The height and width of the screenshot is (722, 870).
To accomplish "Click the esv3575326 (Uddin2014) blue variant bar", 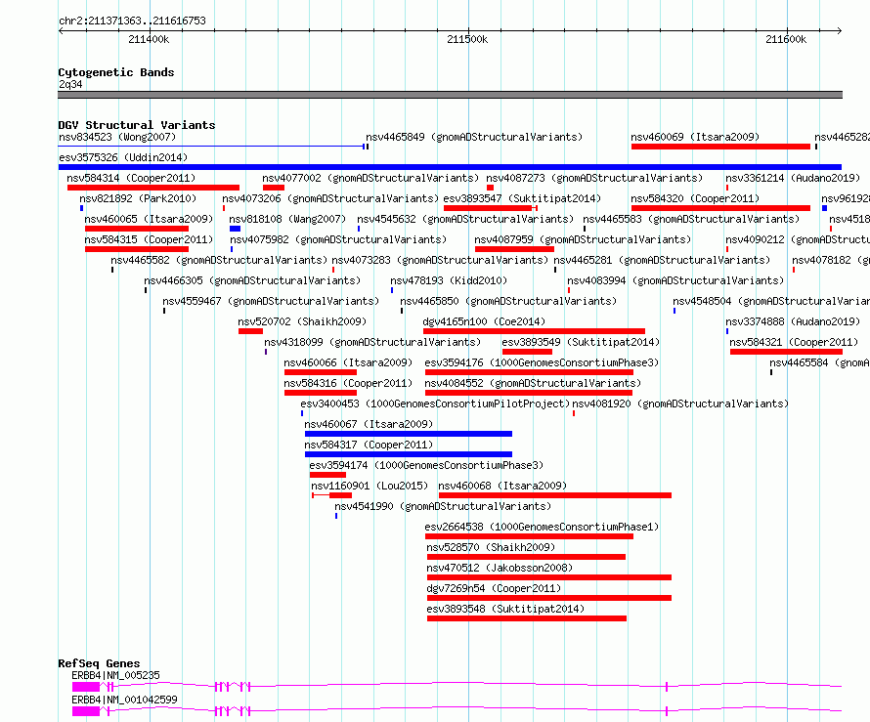I will (x=450, y=167).
